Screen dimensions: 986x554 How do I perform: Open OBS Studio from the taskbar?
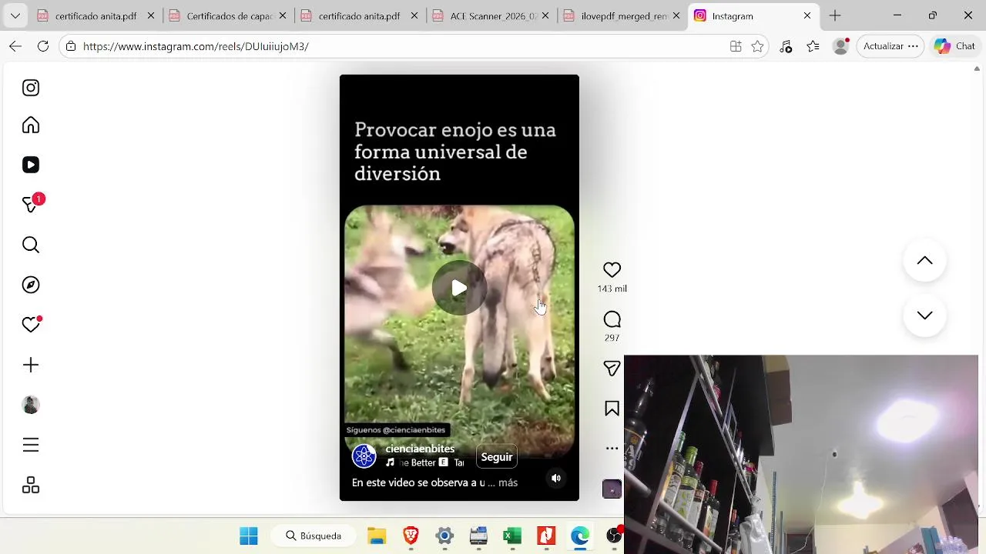[614, 536]
